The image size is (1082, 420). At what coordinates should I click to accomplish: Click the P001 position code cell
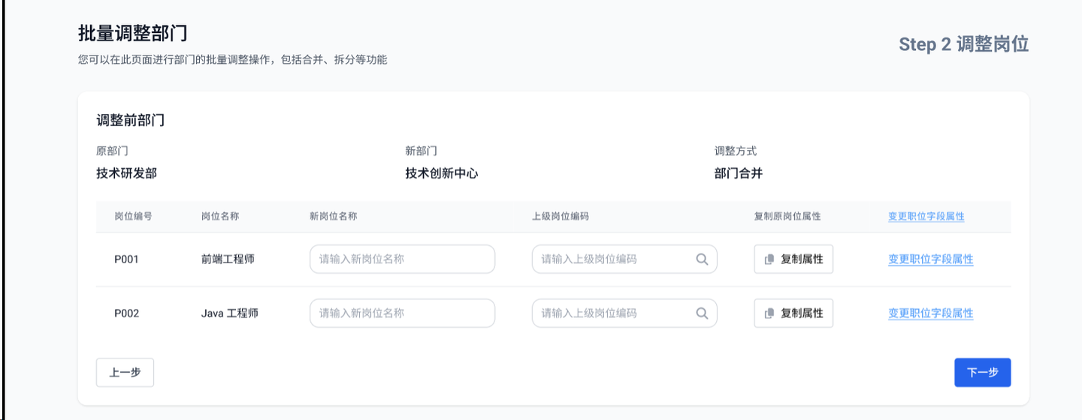tap(126, 259)
